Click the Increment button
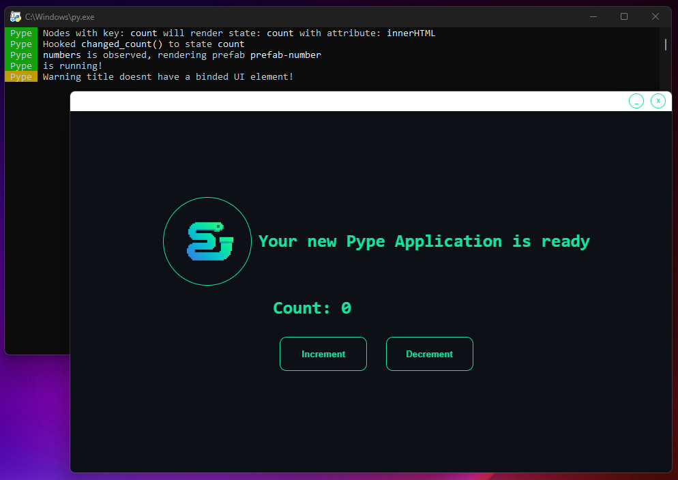Image resolution: width=678 pixels, height=480 pixels. 323,354
